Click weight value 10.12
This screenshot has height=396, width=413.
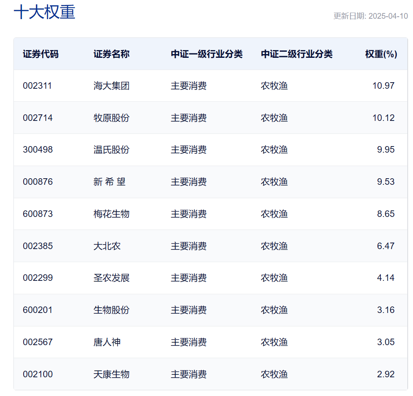[384, 118]
